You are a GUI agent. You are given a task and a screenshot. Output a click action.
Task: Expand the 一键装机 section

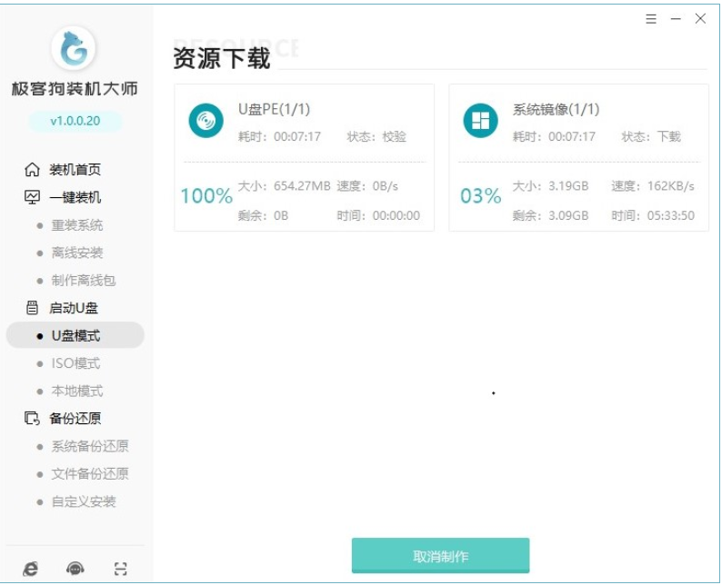tap(75, 197)
